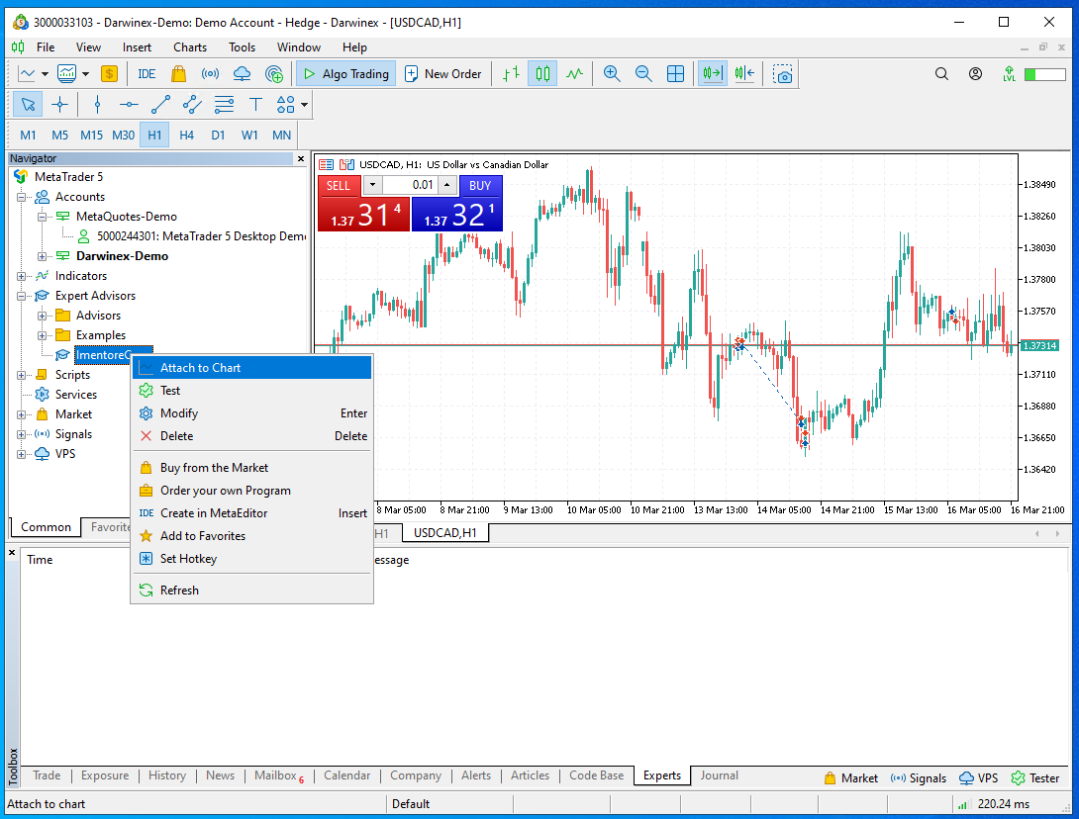1079x819 pixels.
Task: Switch timeframe to M15
Action: click(x=91, y=135)
